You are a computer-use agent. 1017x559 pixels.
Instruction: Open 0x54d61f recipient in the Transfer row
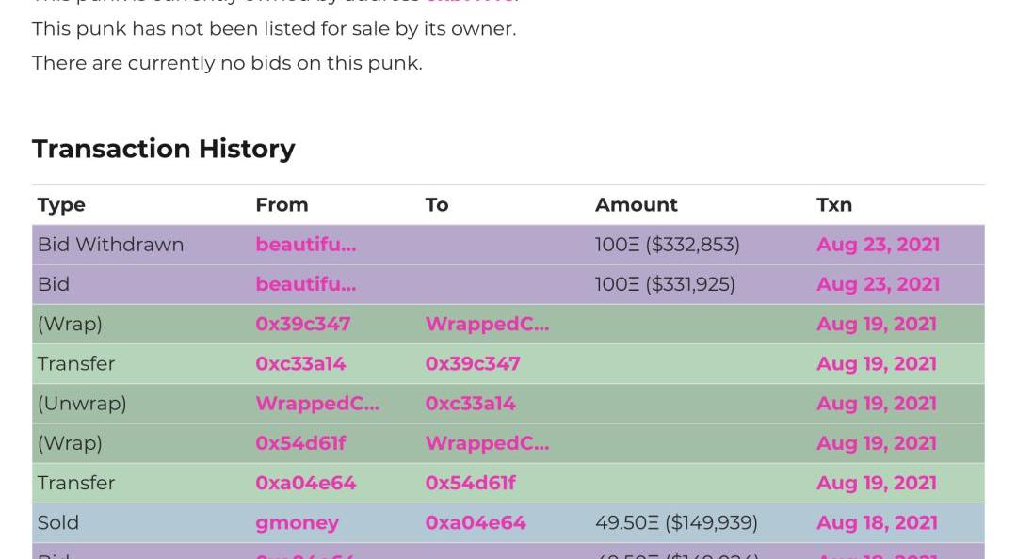[x=471, y=483]
